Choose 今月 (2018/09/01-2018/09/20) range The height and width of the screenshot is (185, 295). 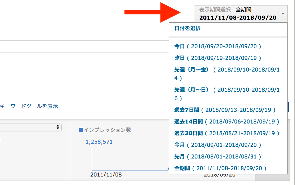pyautogui.click(x=218, y=145)
